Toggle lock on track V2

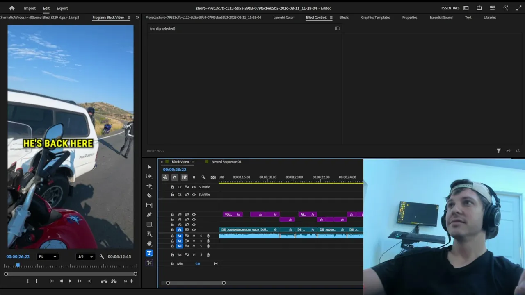[172, 225]
